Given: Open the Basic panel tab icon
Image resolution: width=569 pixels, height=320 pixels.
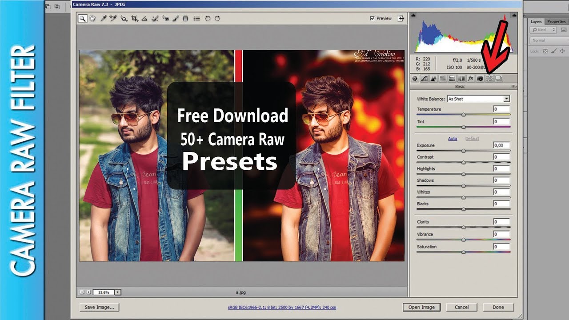Looking at the screenshot, I should (x=415, y=78).
